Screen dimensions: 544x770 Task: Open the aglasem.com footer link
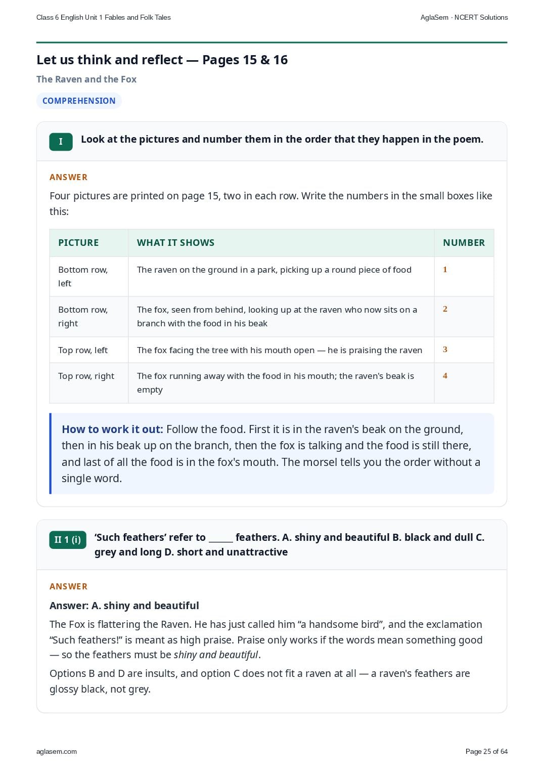[x=57, y=751]
